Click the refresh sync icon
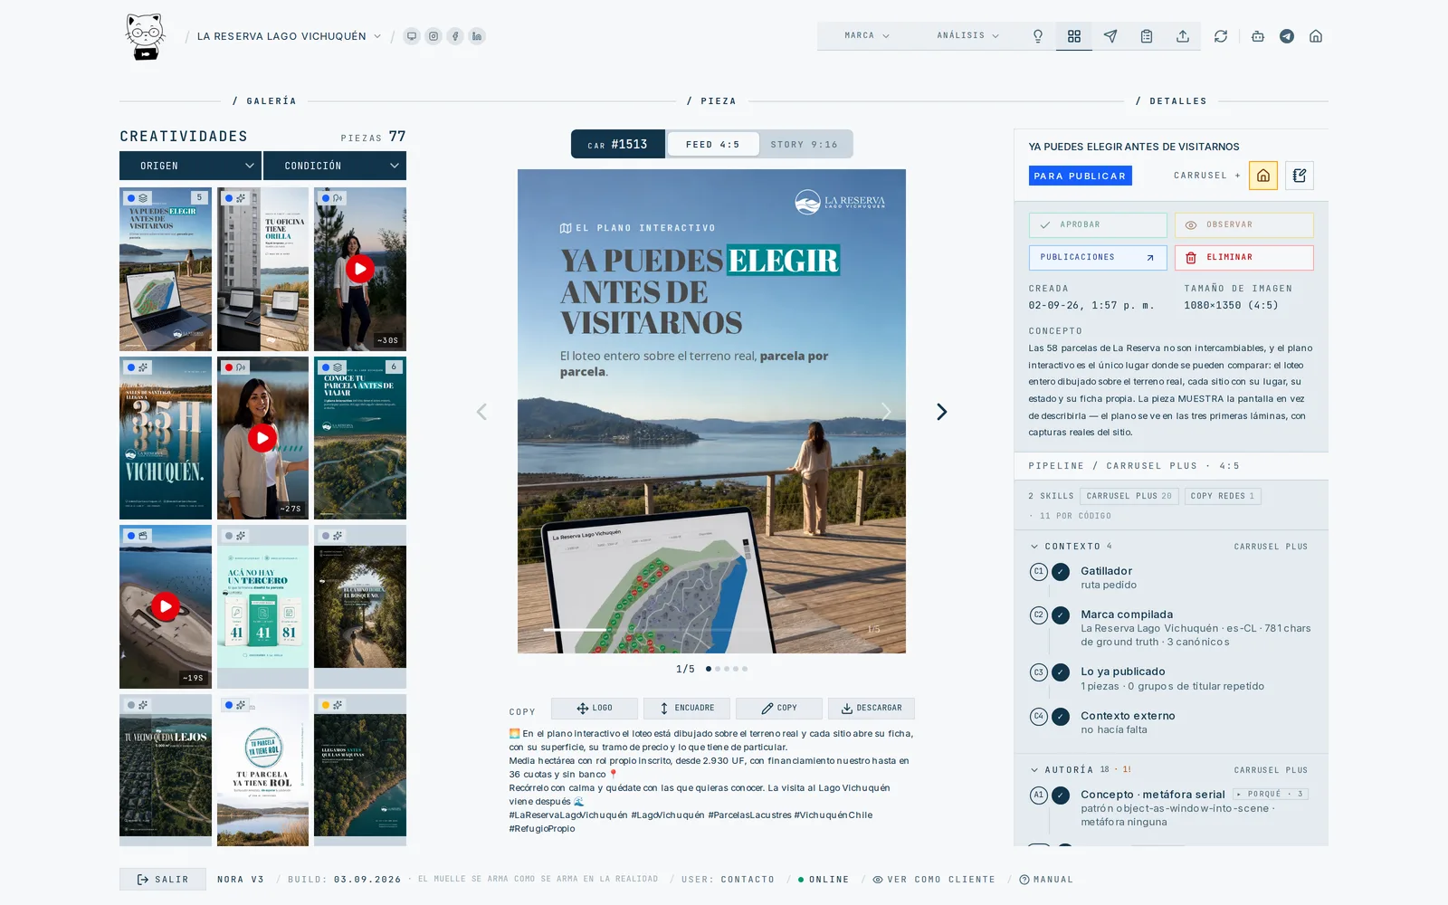This screenshot has width=1448, height=905. click(x=1221, y=36)
